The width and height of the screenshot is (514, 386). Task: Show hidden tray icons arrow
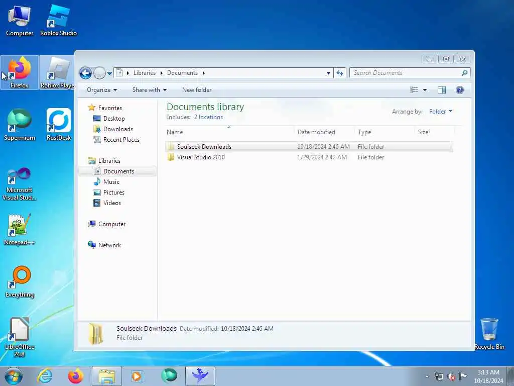coord(427,377)
